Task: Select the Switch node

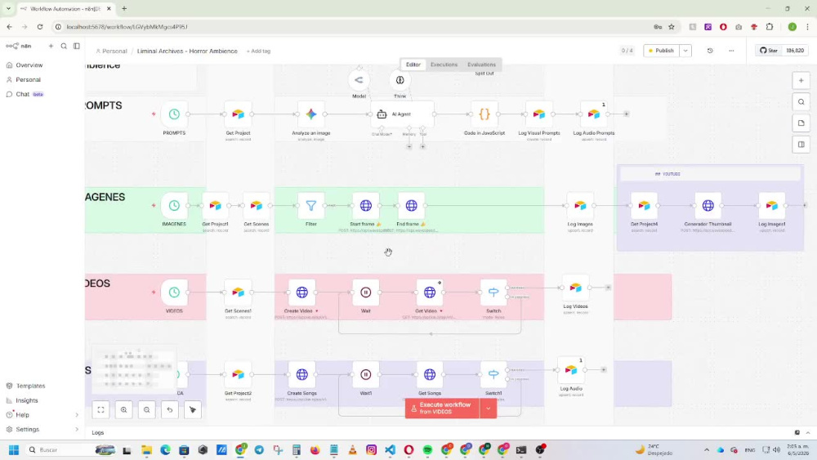Action: (x=493, y=293)
